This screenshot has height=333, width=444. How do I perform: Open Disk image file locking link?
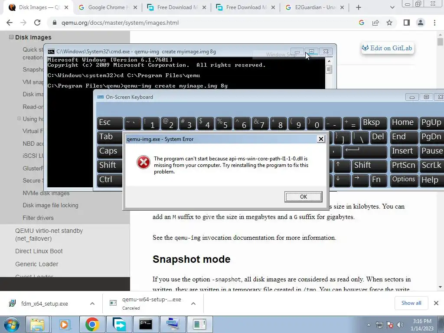pos(50,205)
